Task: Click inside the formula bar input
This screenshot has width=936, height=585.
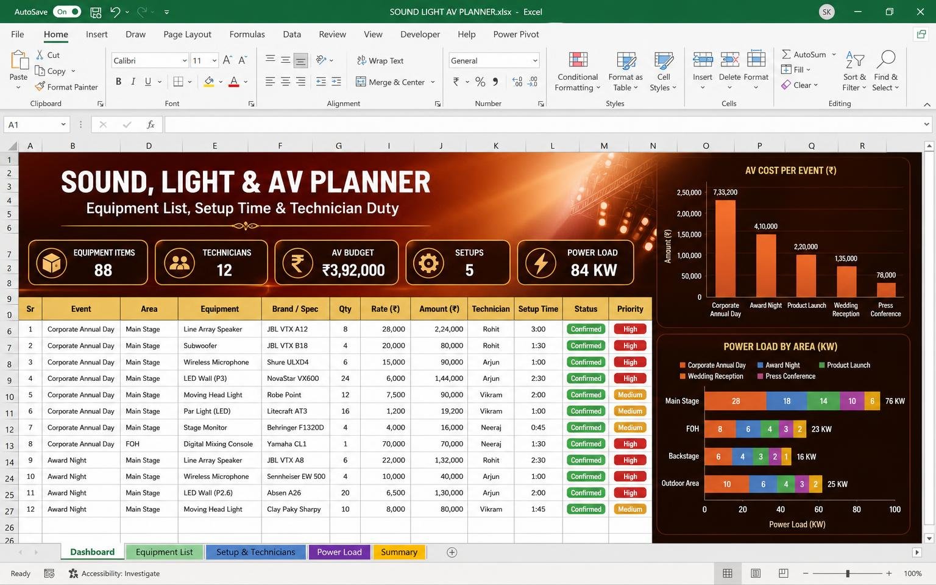Action: (x=542, y=125)
